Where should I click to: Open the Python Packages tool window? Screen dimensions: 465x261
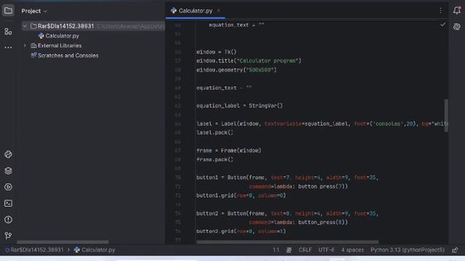[x=8, y=154]
